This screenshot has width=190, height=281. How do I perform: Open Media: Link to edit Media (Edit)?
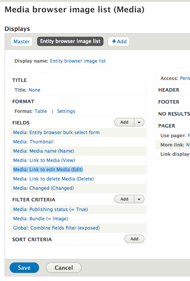coord(48,170)
